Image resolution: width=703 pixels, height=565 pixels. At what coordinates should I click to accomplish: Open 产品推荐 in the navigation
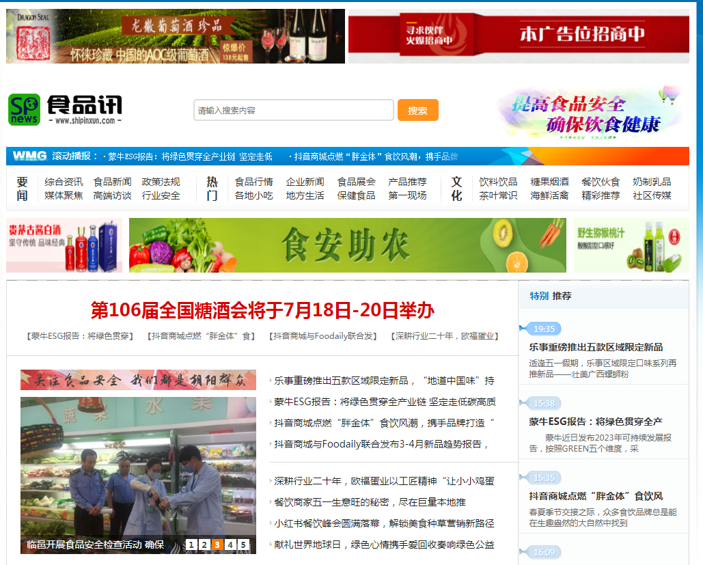tap(408, 182)
